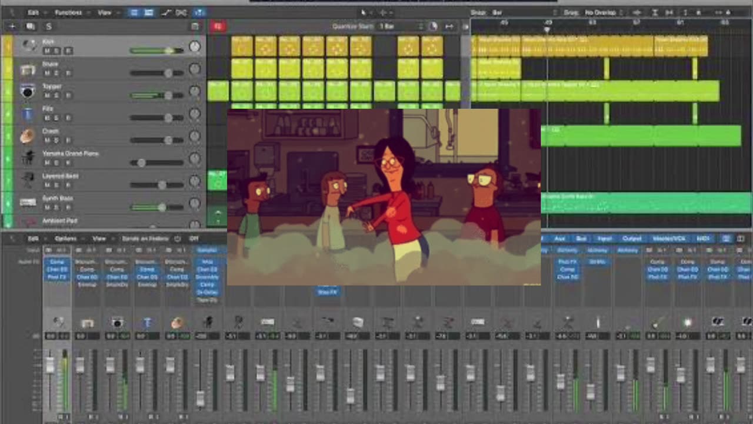753x424 pixels.
Task: Mute the Snare track
Action: [47, 73]
